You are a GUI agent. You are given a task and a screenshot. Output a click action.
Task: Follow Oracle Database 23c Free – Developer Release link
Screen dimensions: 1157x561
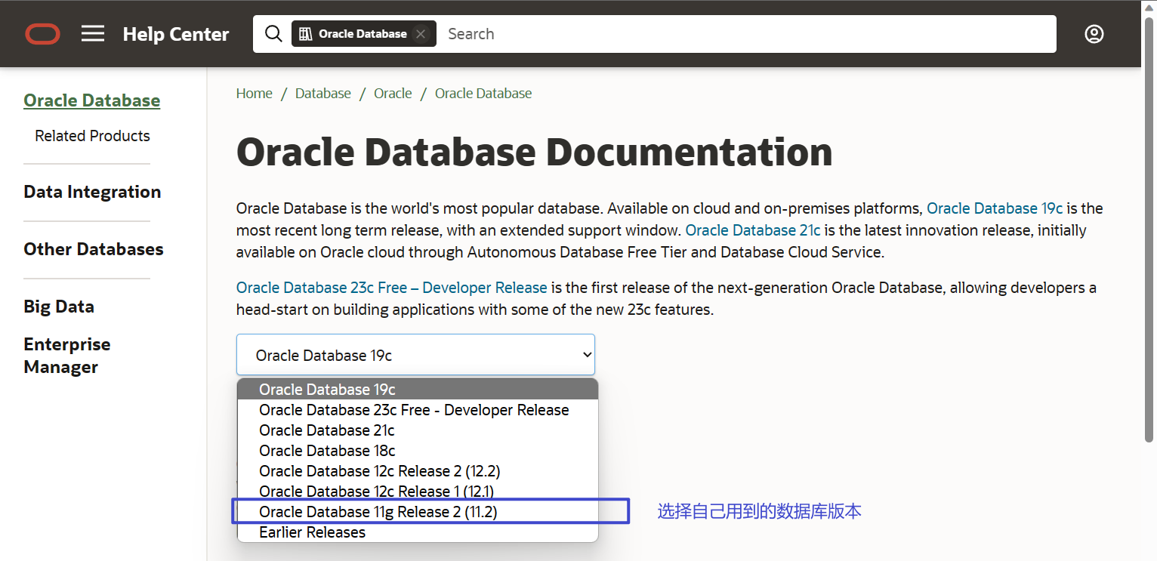point(392,288)
